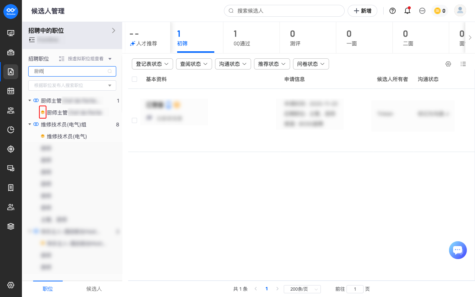
Task: Switch to list view icon
Action: (x=463, y=64)
